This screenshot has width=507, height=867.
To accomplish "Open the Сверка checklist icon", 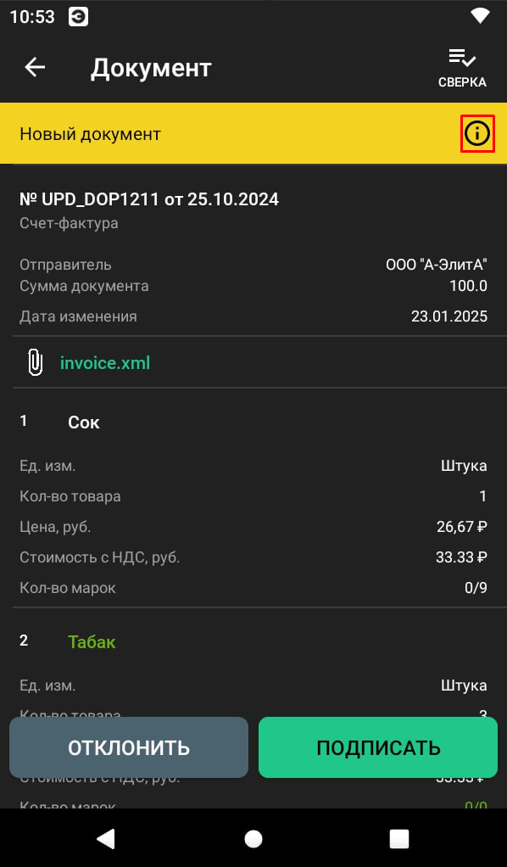I will click(462, 69).
